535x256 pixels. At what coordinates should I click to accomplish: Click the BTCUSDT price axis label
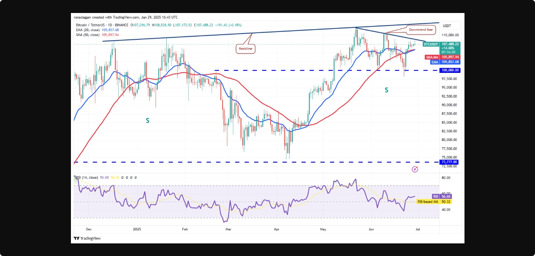point(431,45)
